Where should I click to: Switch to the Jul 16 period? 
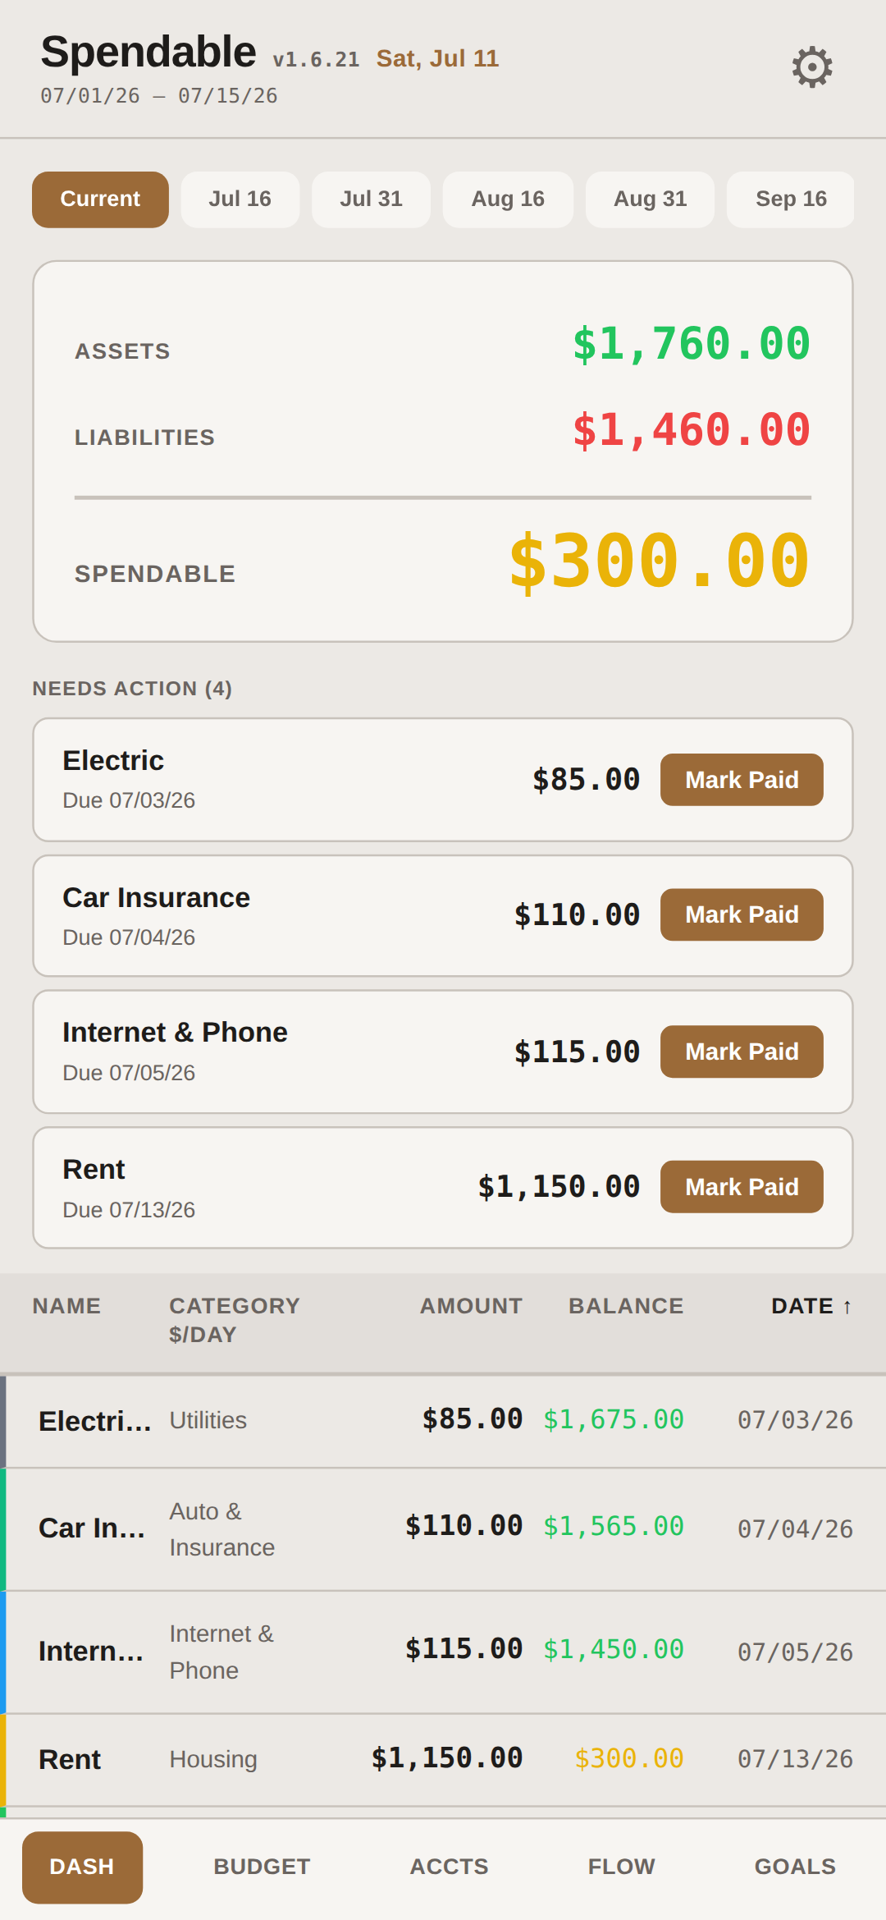[240, 199]
